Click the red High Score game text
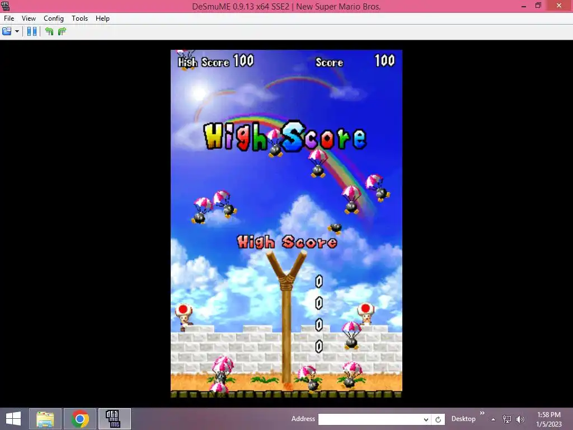Screen dimensions: 573x430 [x=287, y=242]
